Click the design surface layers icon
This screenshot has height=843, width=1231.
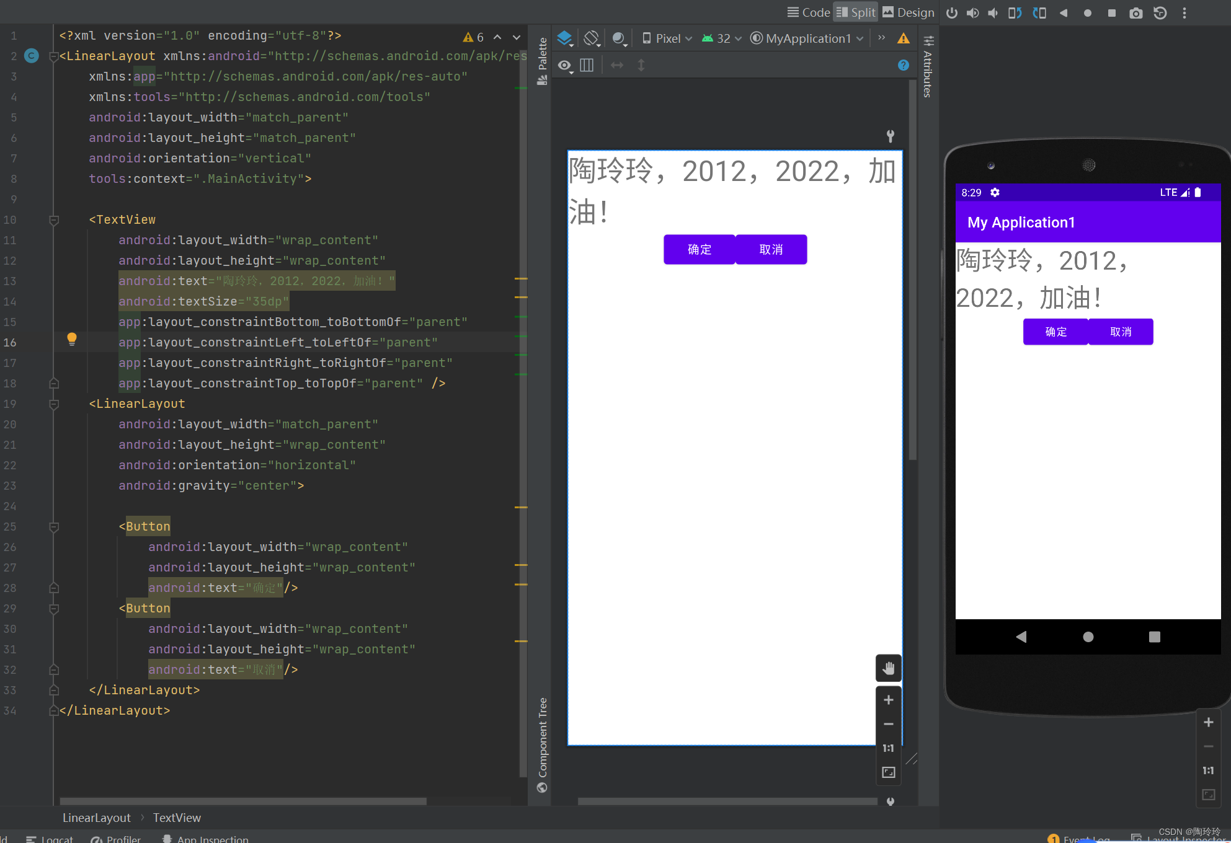(565, 38)
